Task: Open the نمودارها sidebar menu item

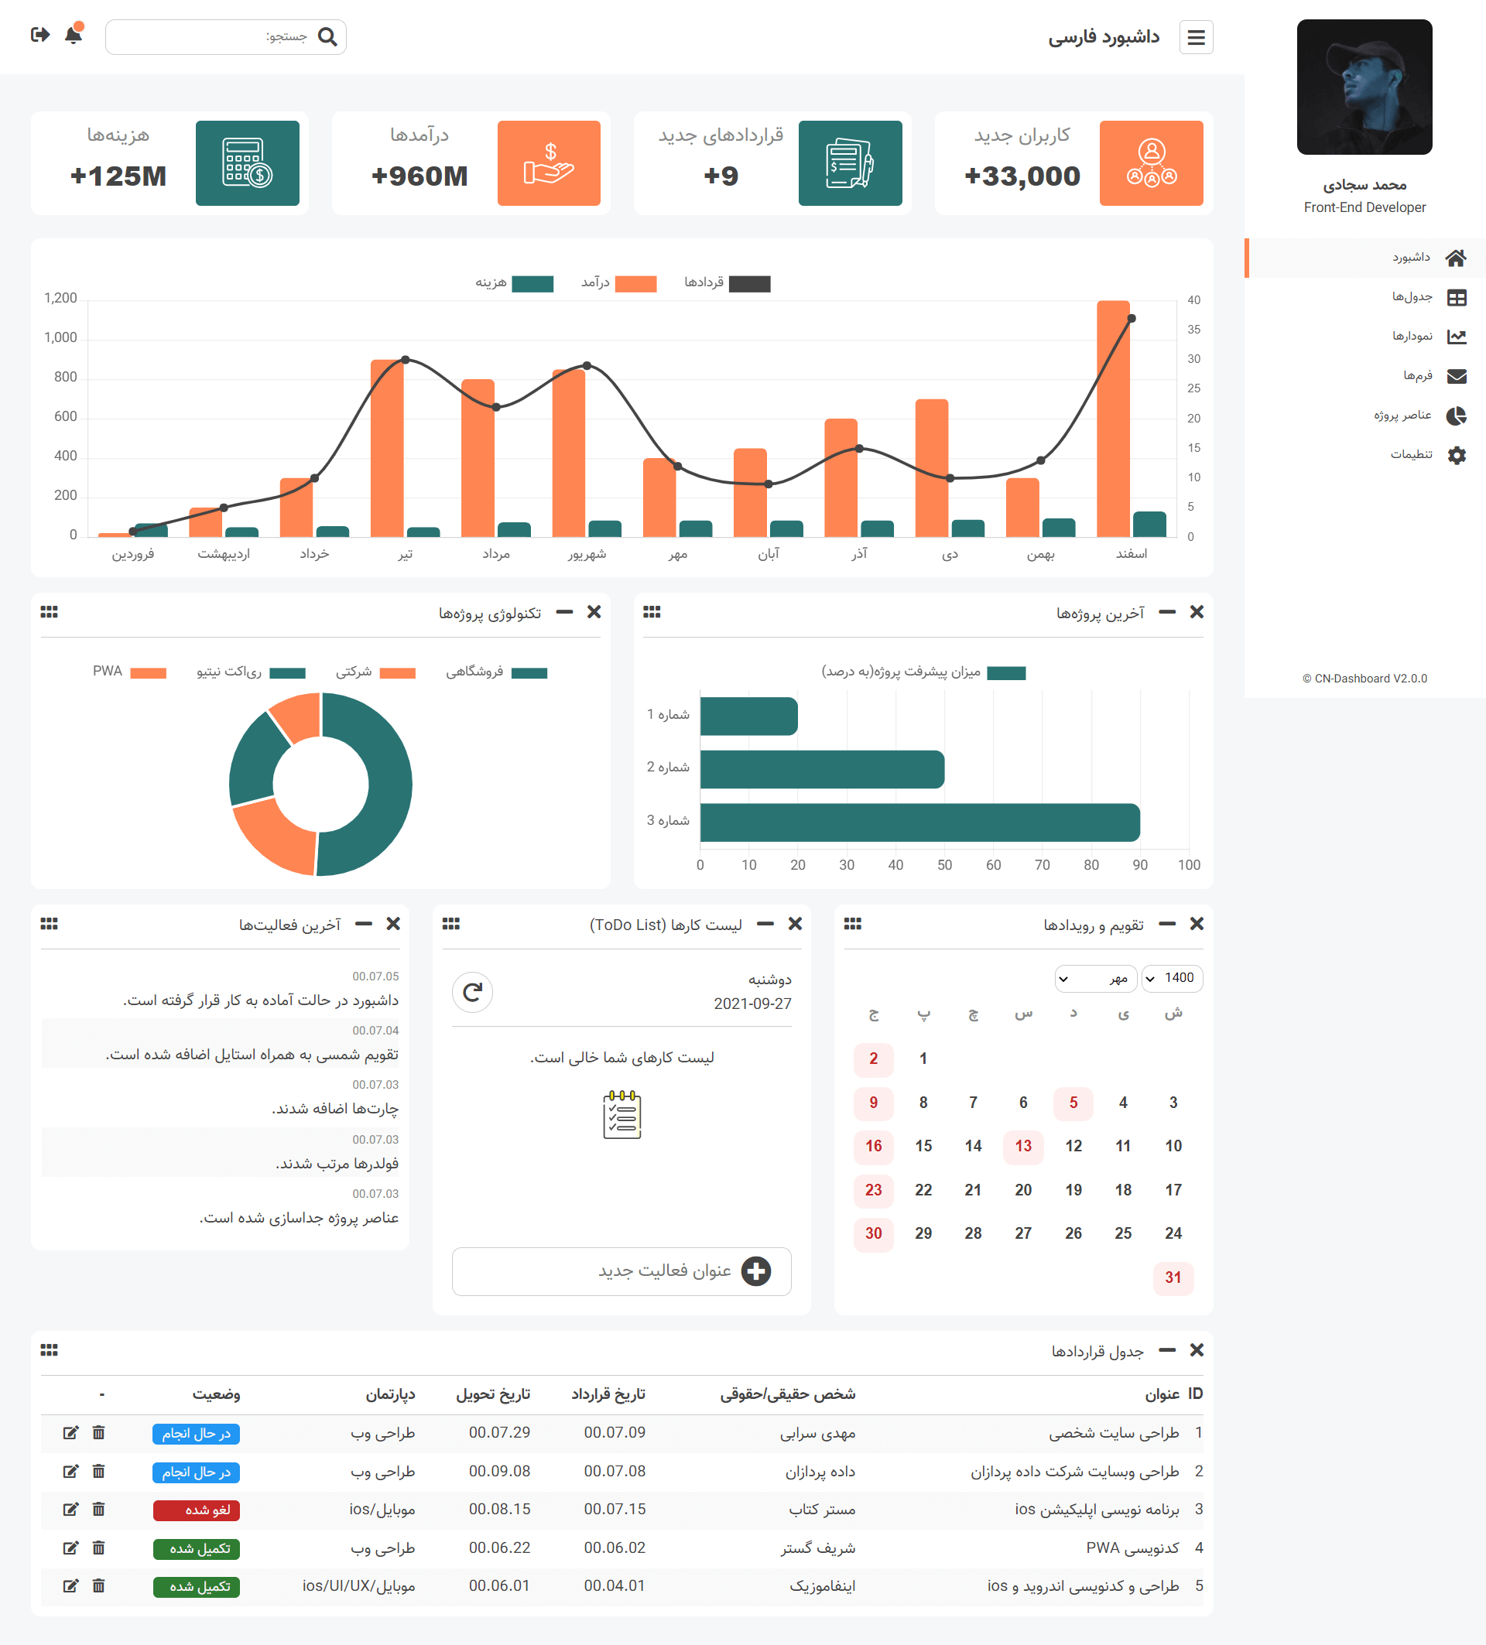Action: coord(1365,336)
